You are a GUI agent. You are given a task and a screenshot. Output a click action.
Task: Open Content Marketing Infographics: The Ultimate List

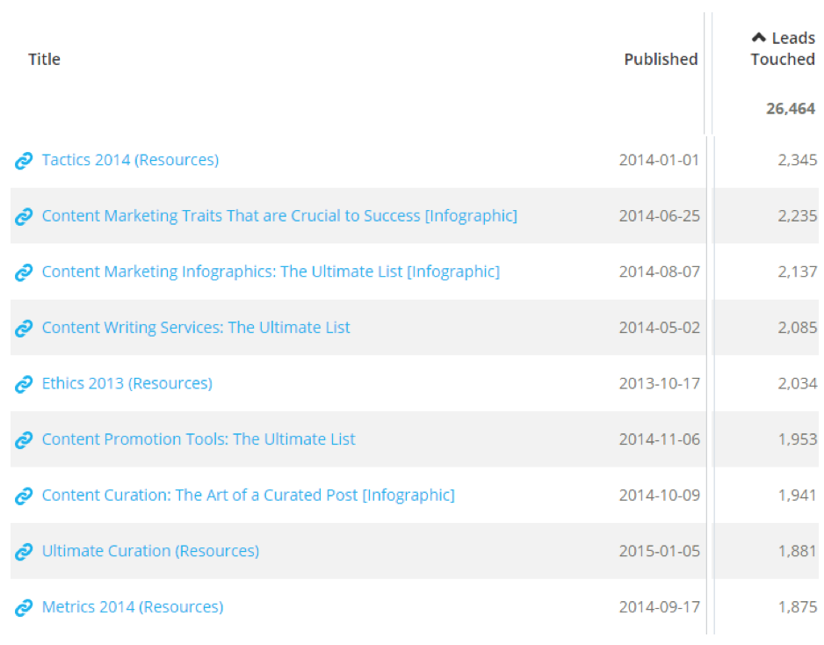[271, 272]
